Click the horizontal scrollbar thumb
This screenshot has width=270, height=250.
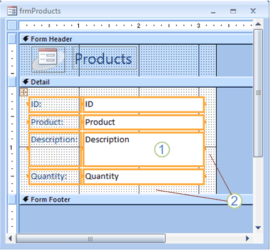tap(91, 239)
